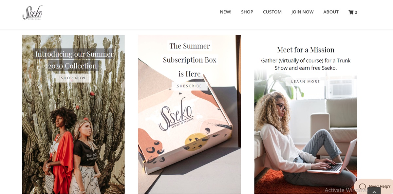Click the SHOP NOW button
This screenshot has width=393, height=194.
click(73, 78)
